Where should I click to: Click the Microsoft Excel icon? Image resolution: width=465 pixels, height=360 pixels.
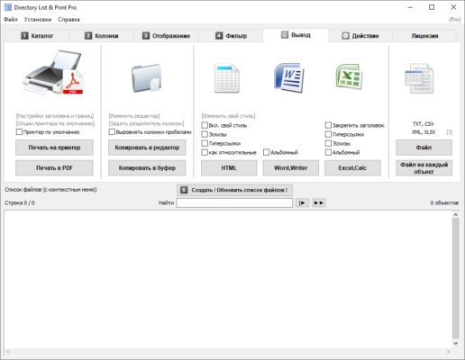tap(349, 76)
